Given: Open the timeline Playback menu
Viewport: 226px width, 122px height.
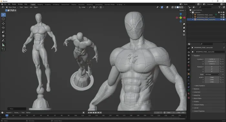Looking at the screenshot, I should click(x=9, y=113).
